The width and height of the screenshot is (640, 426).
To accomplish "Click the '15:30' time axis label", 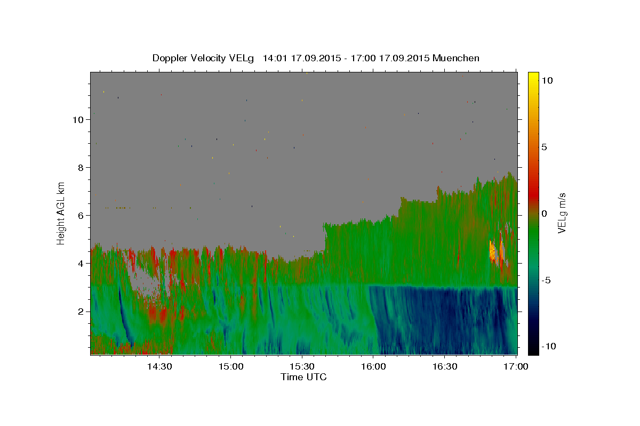I will [x=302, y=366].
